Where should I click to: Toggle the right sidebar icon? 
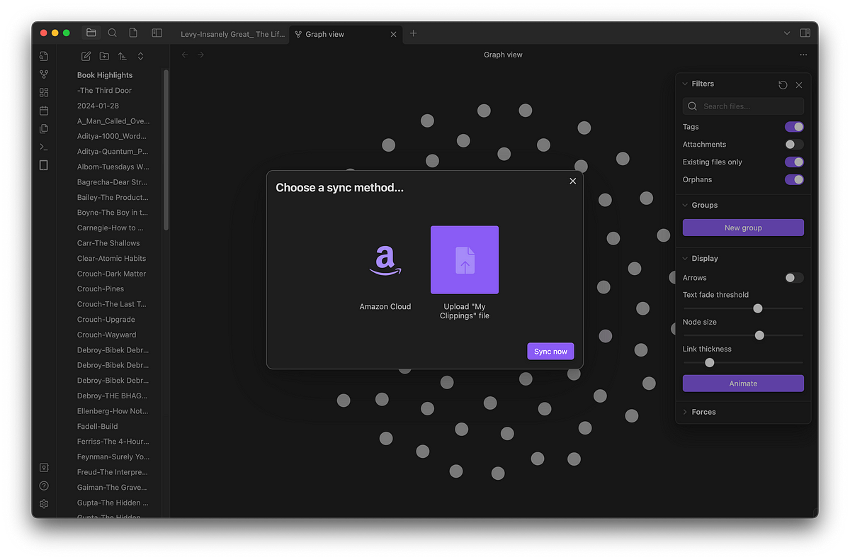pyautogui.click(x=805, y=33)
